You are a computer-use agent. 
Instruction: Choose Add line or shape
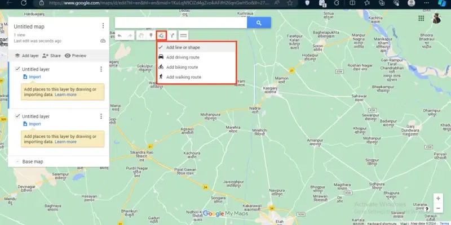(x=196, y=47)
